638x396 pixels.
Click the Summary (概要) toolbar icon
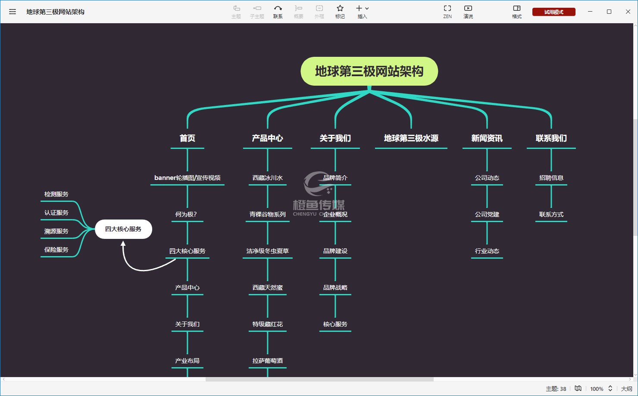tap(298, 12)
